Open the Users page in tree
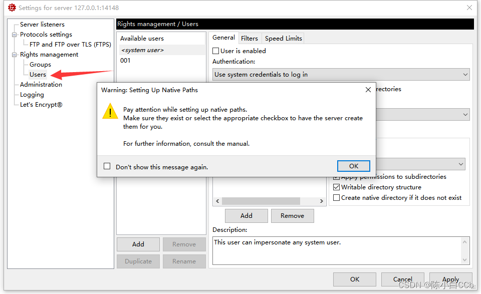The height and width of the screenshot is (294, 481). point(38,75)
